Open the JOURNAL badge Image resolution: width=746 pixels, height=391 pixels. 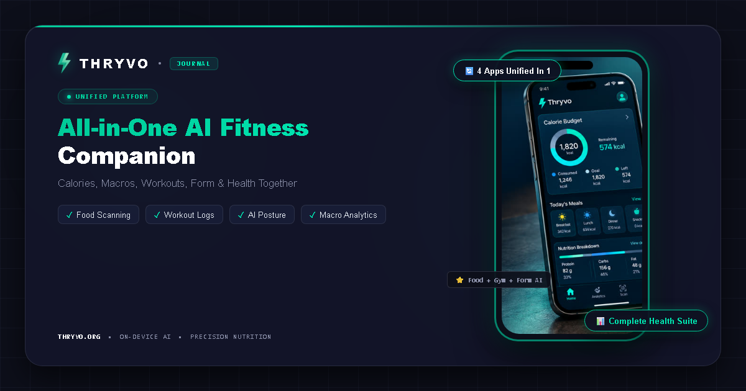pos(193,63)
